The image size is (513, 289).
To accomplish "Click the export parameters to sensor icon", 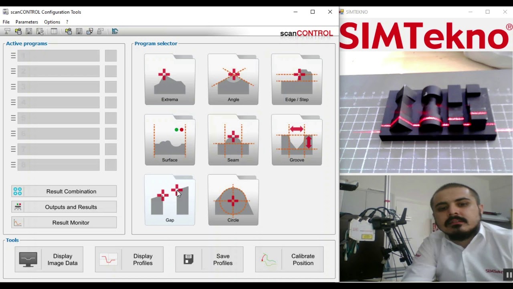I will (90, 31).
